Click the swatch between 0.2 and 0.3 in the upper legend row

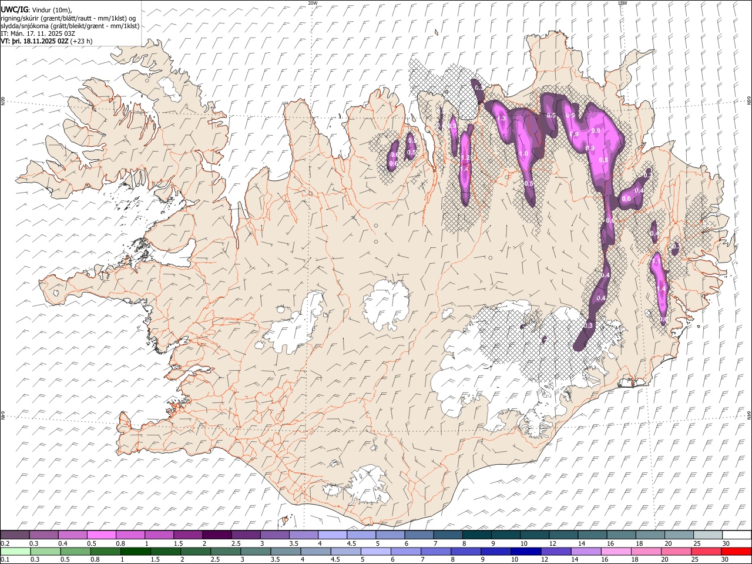[15, 535]
